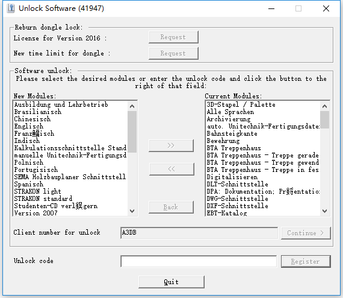This screenshot has height=298, width=343.
Task: Minimize the Unlock Software window
Action: pos(271,8)
